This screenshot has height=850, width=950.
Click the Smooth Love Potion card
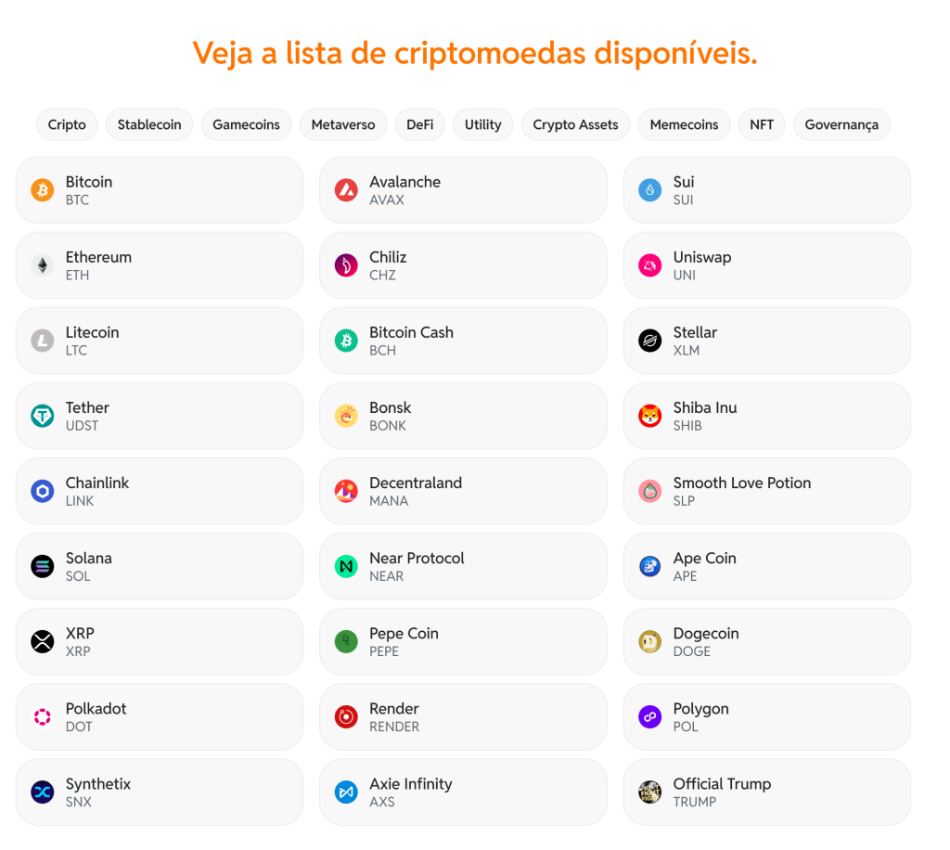point(767,491)
